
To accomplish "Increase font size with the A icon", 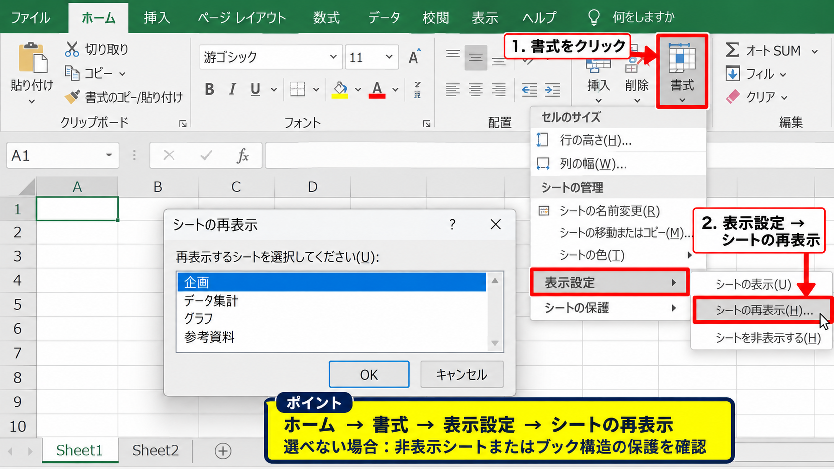I will [415, 57].
